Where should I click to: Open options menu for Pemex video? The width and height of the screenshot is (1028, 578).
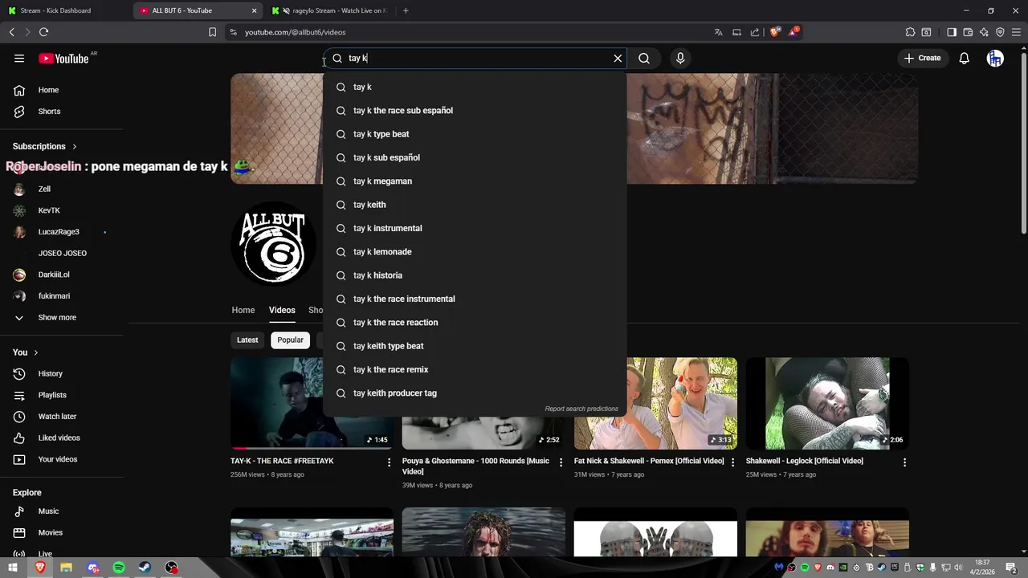pyautogui.click(x=732, y=462)
